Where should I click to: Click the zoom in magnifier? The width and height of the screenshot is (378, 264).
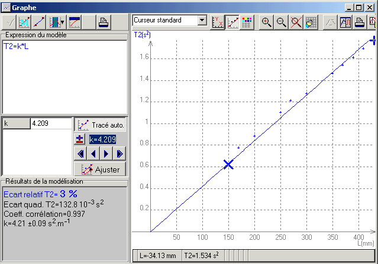point(266,22)
